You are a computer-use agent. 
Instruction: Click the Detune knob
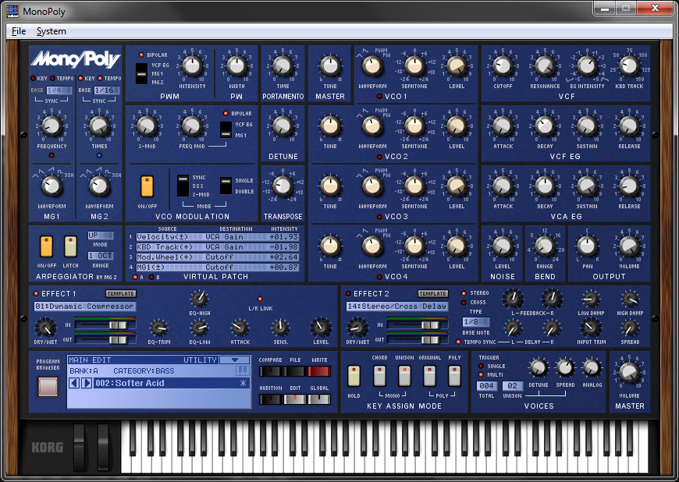(283, 126)
